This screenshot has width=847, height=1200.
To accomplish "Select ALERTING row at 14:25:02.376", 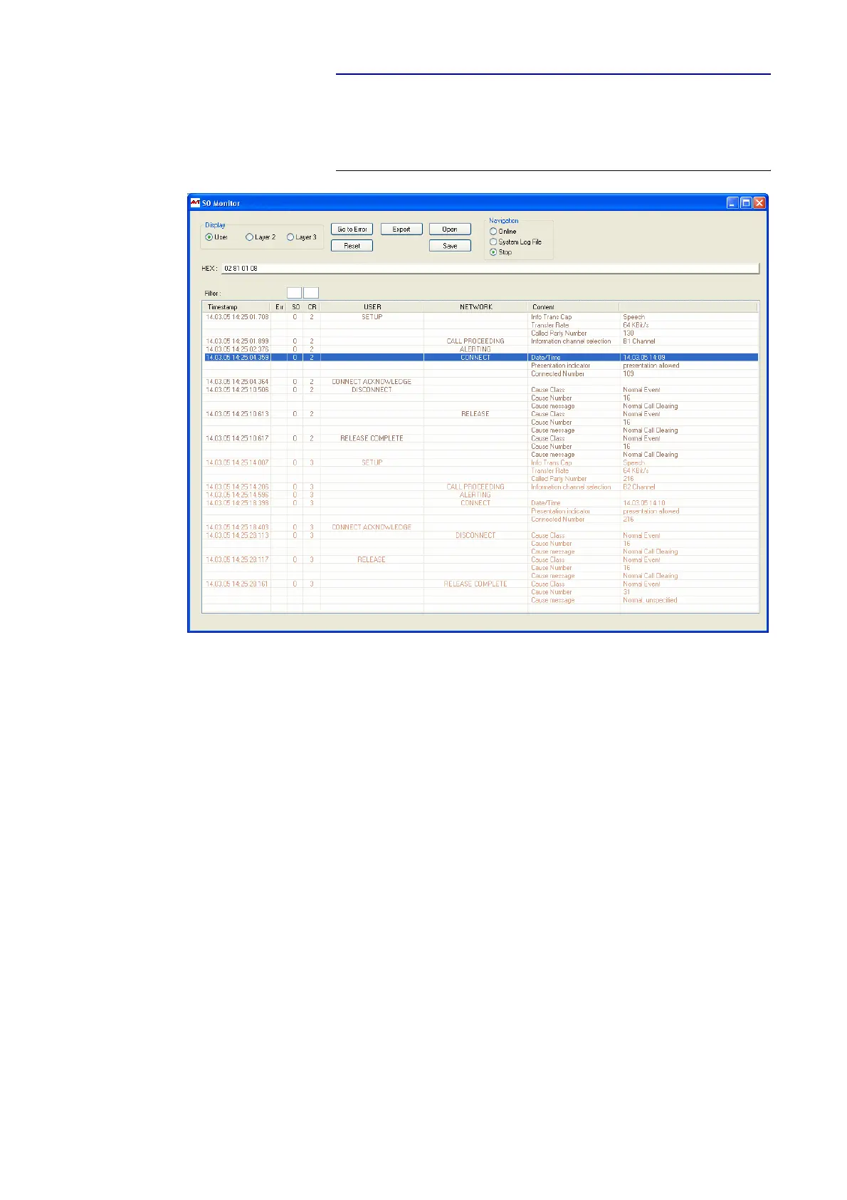I will [480, 349].
